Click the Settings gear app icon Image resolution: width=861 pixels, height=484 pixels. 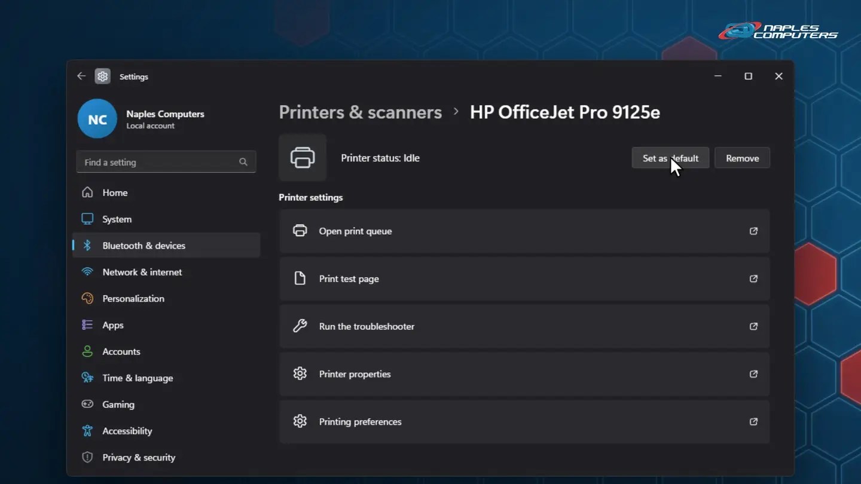(x=103, y=76)
